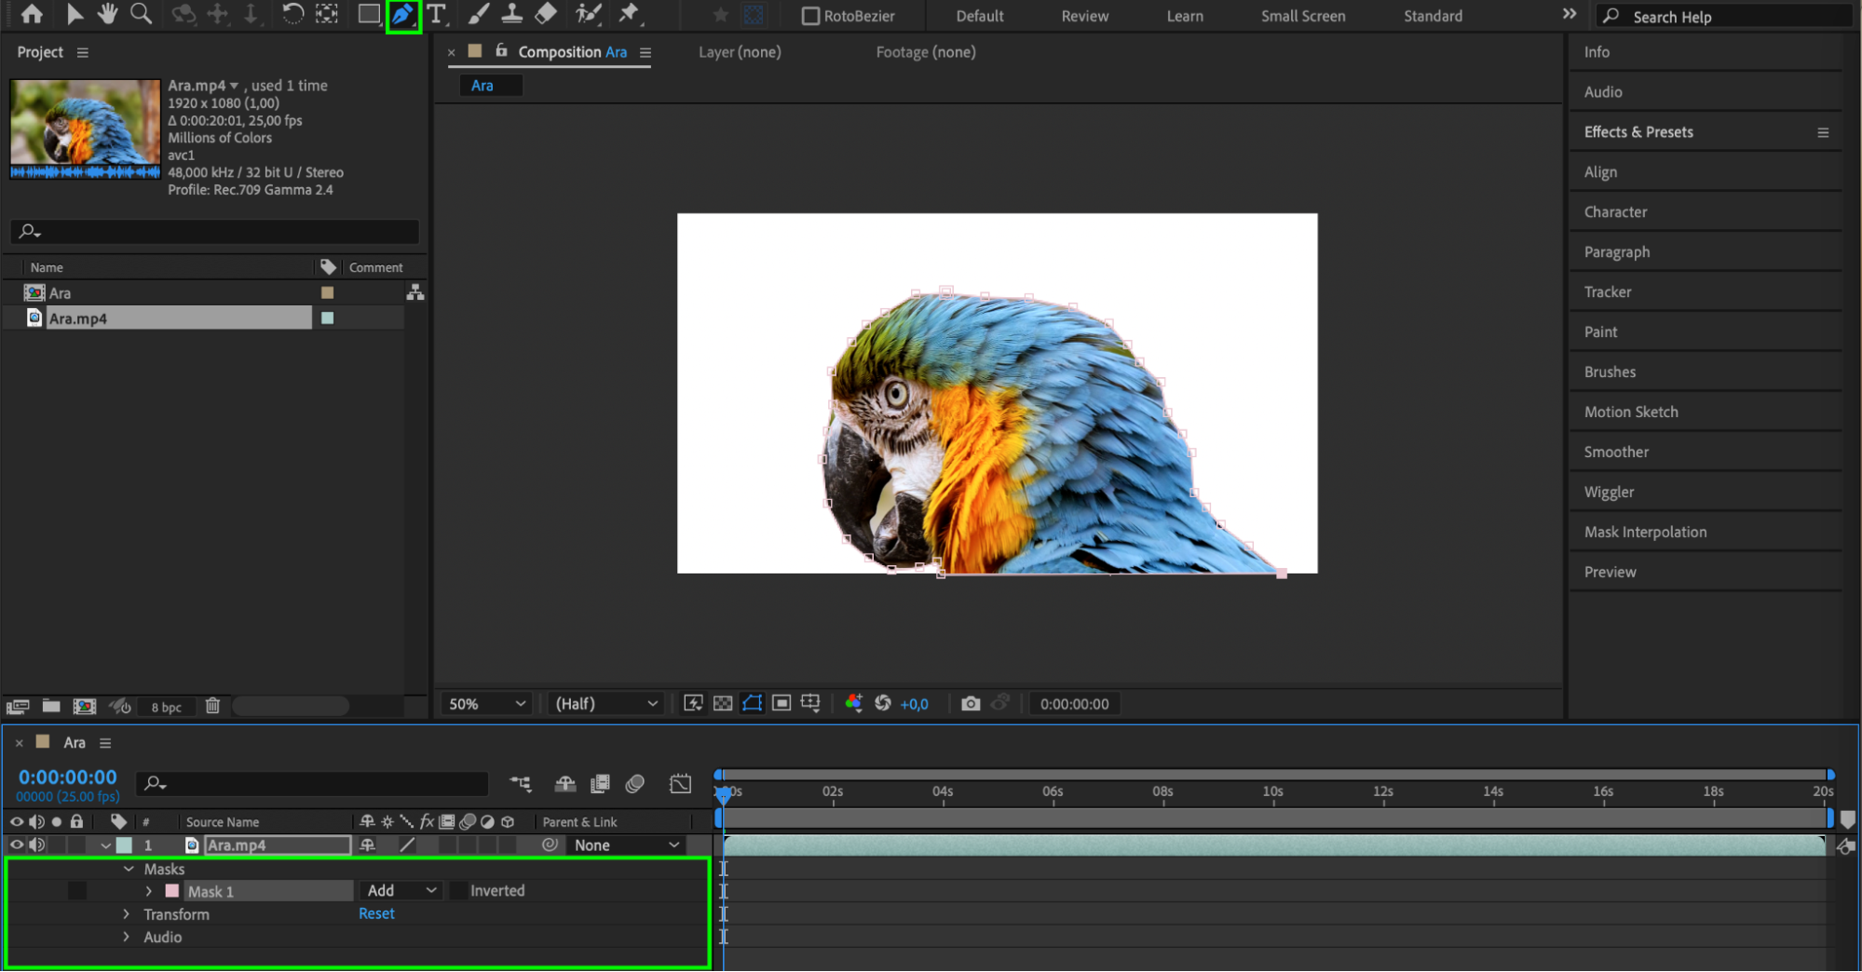1862x972 pixels.
Task: Open the 50% magnification dropdown
Action: click(486, 704)
